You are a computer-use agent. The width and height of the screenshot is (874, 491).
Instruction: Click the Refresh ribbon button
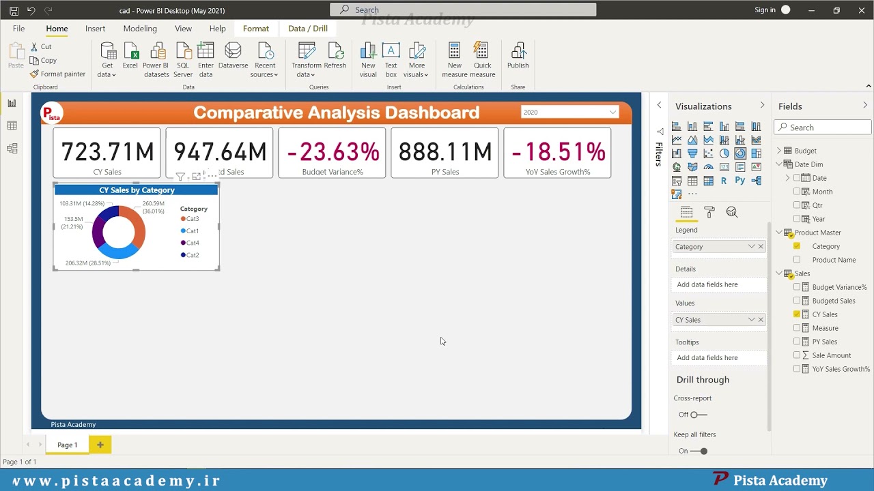[x=335, y=56]
